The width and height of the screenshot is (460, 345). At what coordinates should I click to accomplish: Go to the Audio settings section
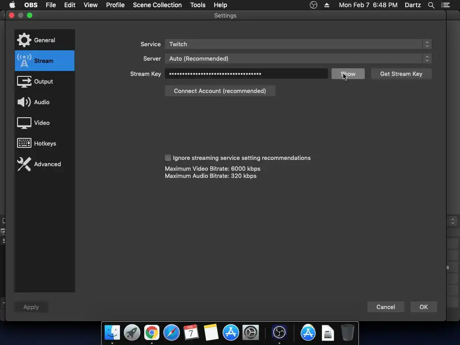pyautogui.click(x=44, y=102)
